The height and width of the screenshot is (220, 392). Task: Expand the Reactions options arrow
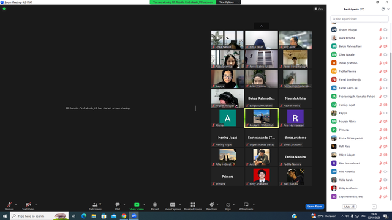[217, 205]
